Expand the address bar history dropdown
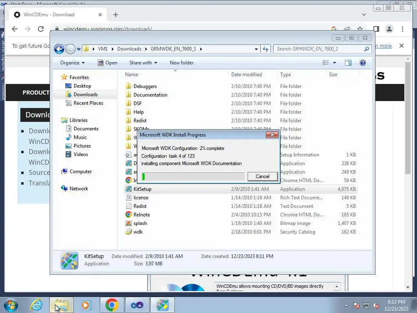 pos(256,49)
